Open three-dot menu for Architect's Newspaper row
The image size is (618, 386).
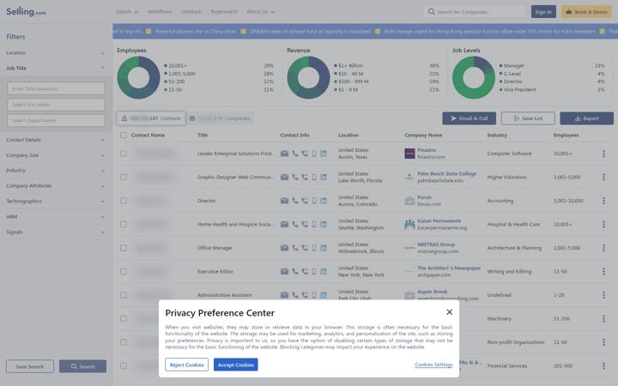(603, 272)
